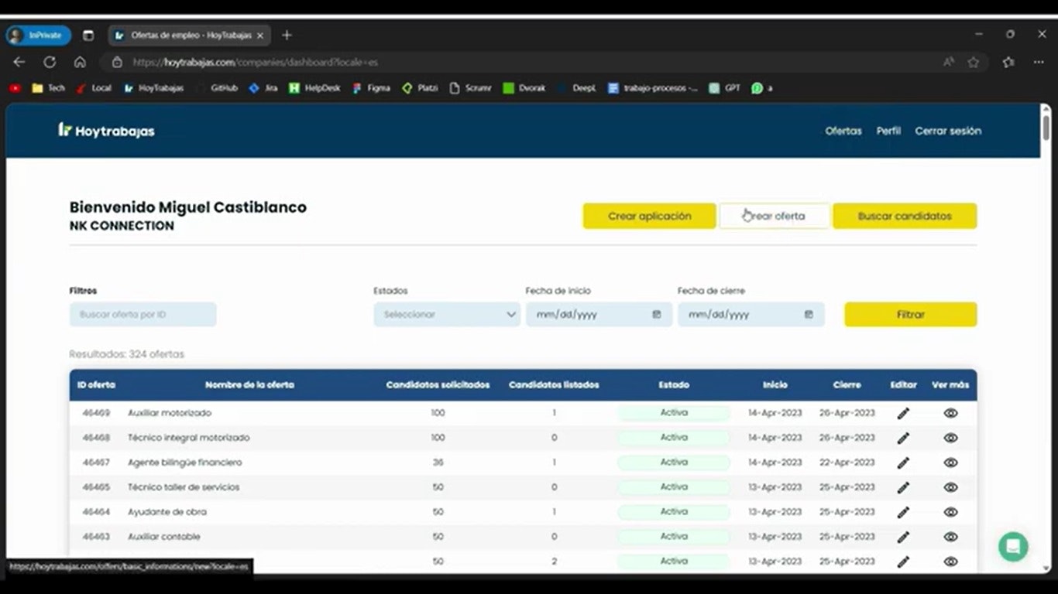
Task: Click the Activa status of offer 46469
Action: pos(674,413)
